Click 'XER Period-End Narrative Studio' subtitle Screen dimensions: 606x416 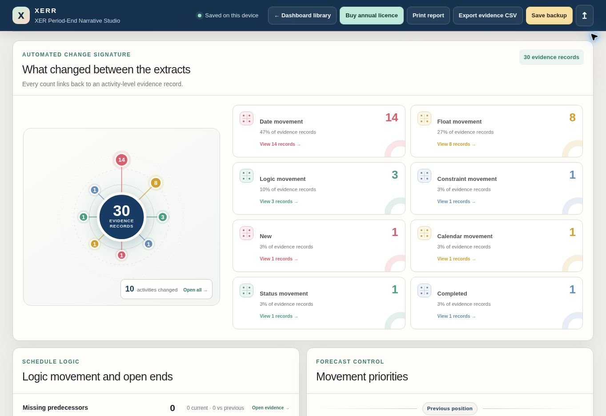pyautogui.click(x=77, y=21)
